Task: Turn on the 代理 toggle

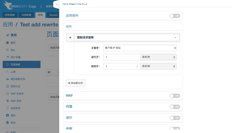Action: (175, 107)
